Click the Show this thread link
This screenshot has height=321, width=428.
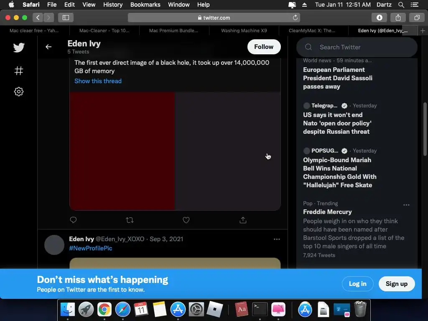[98, 81]
